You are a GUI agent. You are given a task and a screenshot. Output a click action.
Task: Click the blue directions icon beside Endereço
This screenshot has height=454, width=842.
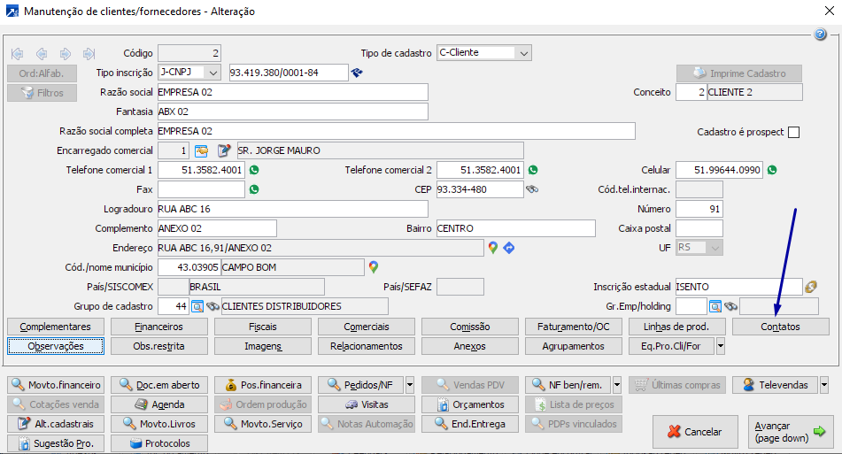tap(509, 248)
